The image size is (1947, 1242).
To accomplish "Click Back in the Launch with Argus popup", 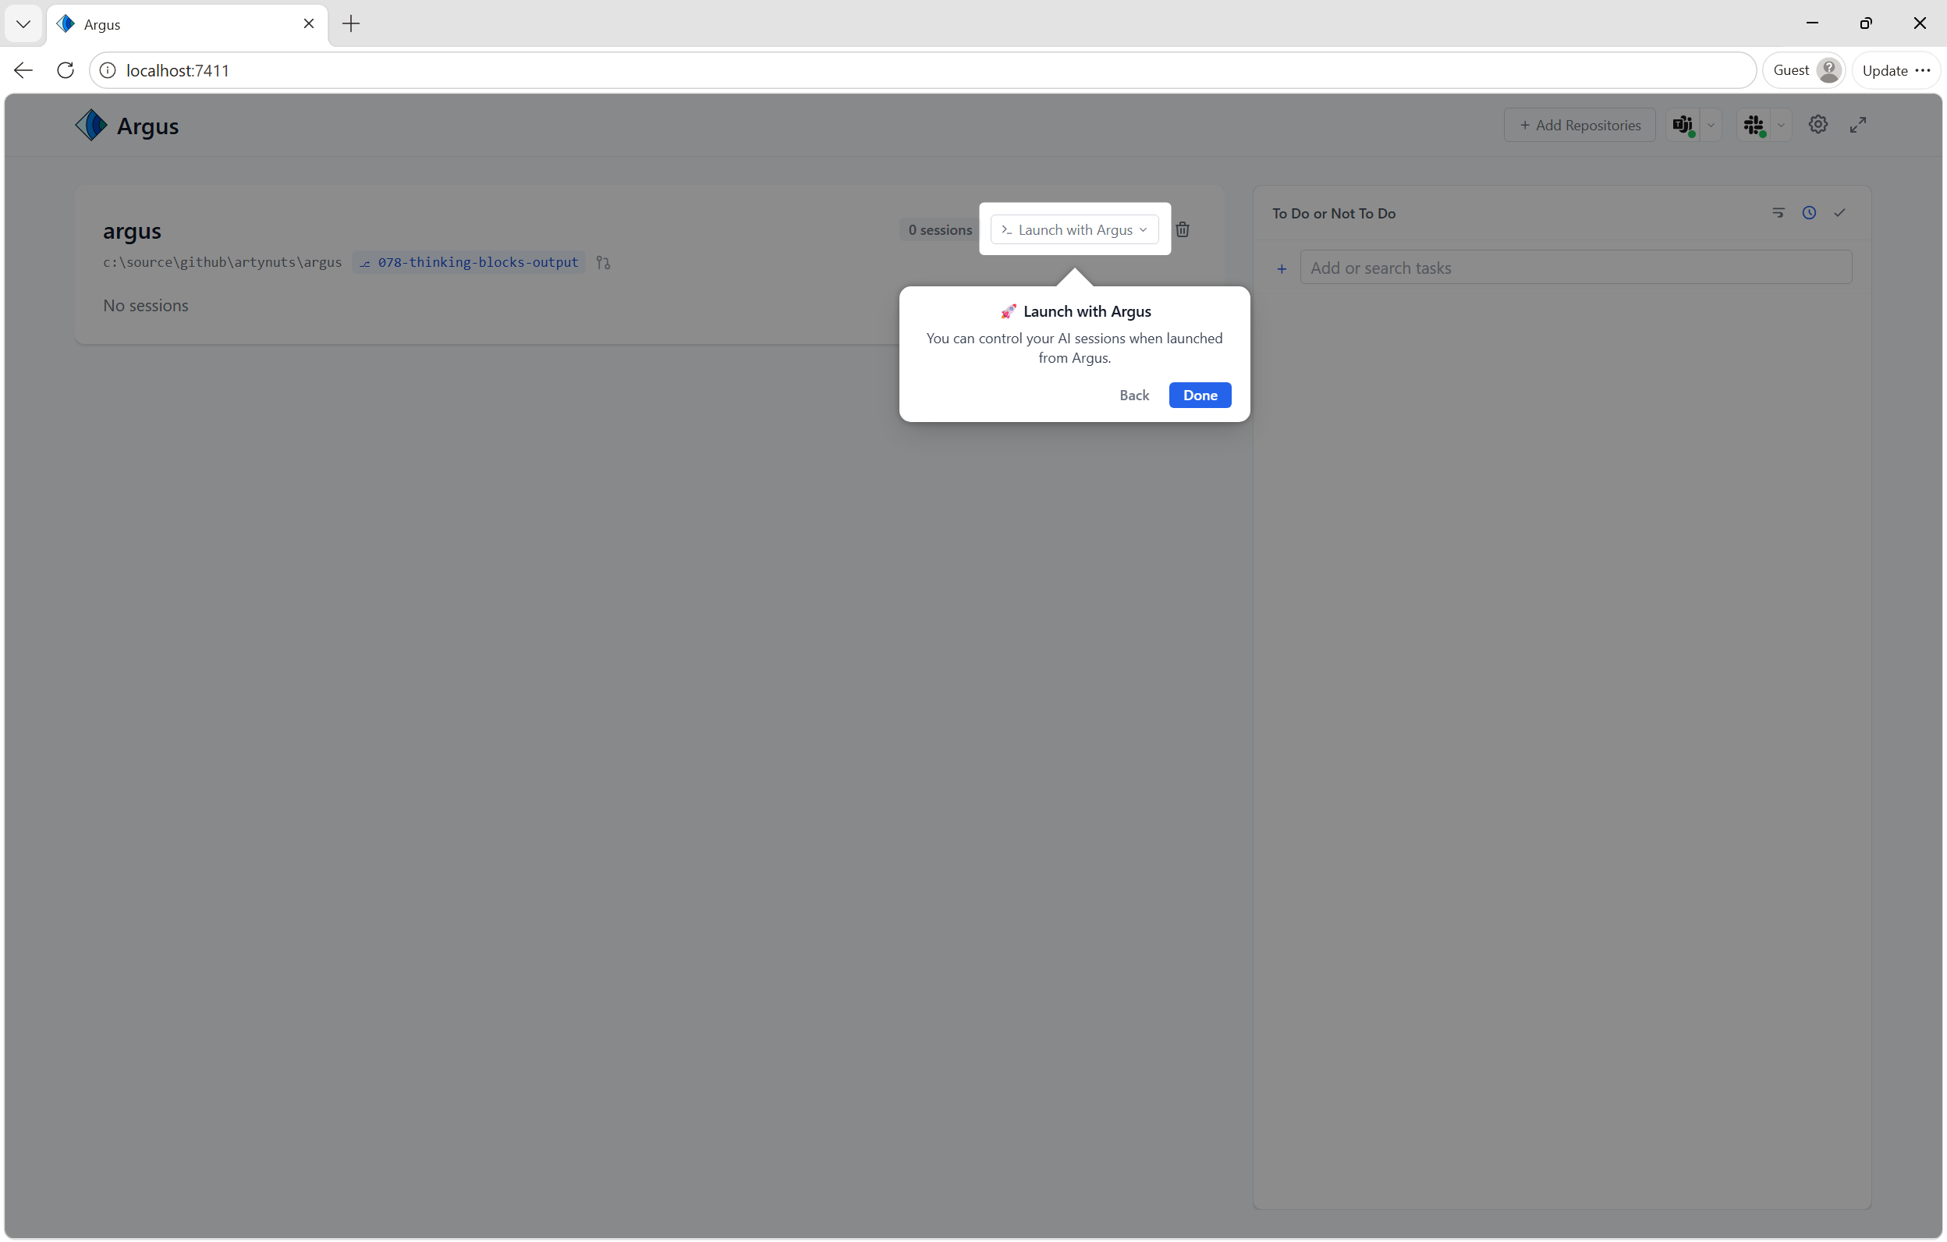I will 1134,396.
